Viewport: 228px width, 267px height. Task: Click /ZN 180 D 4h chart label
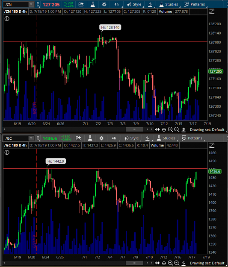(x=15, y=12)
